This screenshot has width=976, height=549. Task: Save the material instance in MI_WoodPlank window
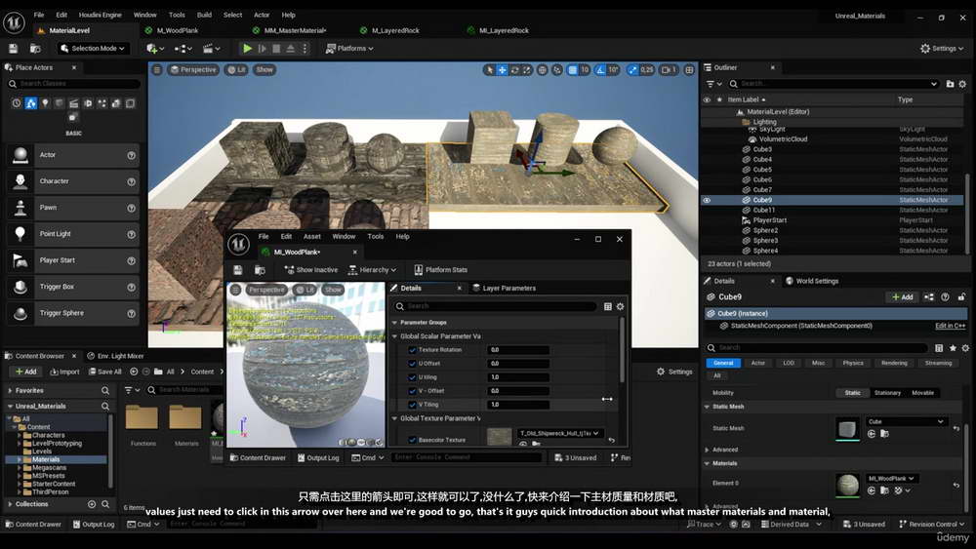tap(238, 270)
